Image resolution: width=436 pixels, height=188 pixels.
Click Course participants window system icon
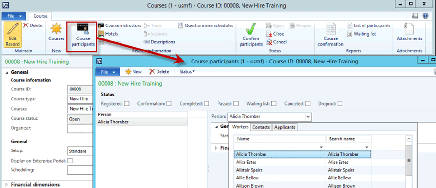coord(99,61)
